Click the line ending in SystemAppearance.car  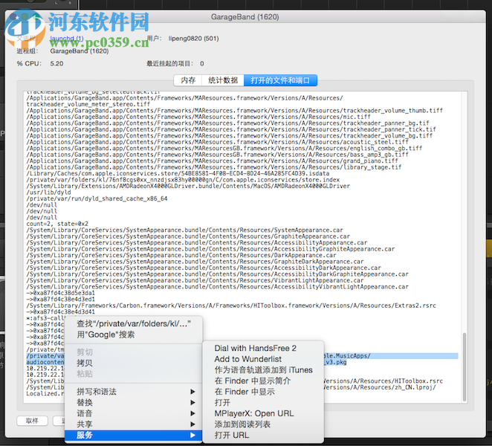click(x=185, y=230)
